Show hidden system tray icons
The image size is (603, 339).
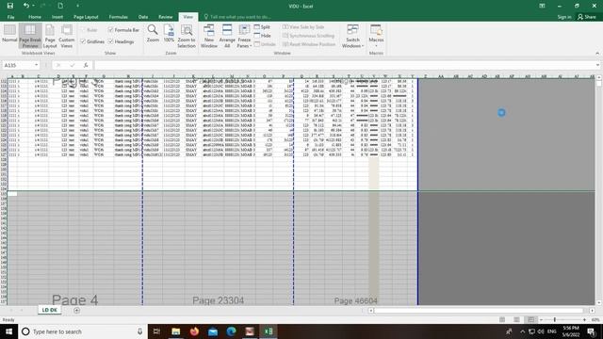522,331
